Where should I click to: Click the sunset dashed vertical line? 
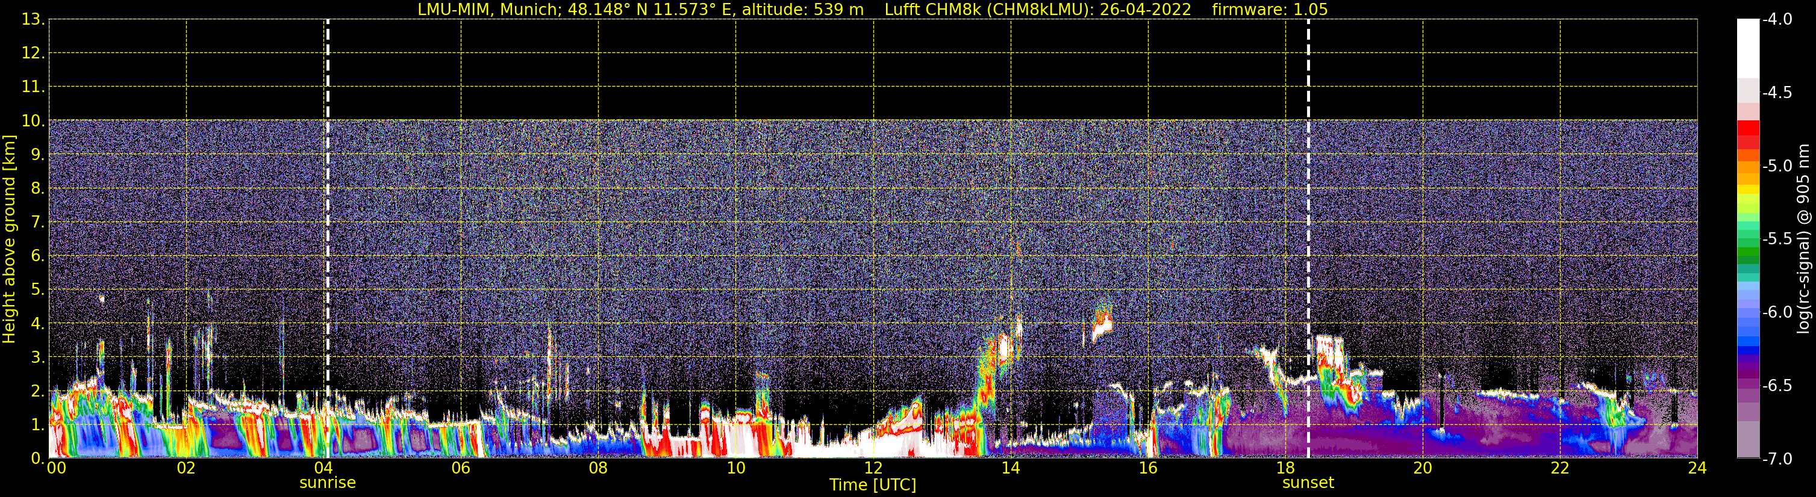coord(1308,239)
